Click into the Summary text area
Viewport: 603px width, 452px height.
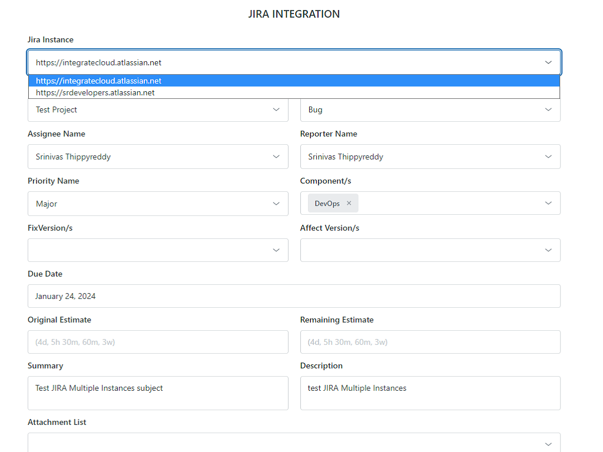[x=157, y=393]
